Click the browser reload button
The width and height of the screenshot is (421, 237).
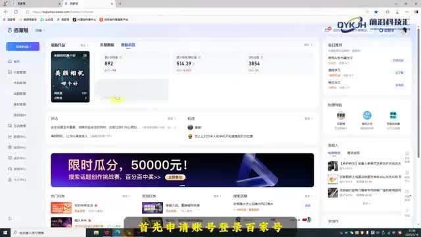click(x=16, y=12)
